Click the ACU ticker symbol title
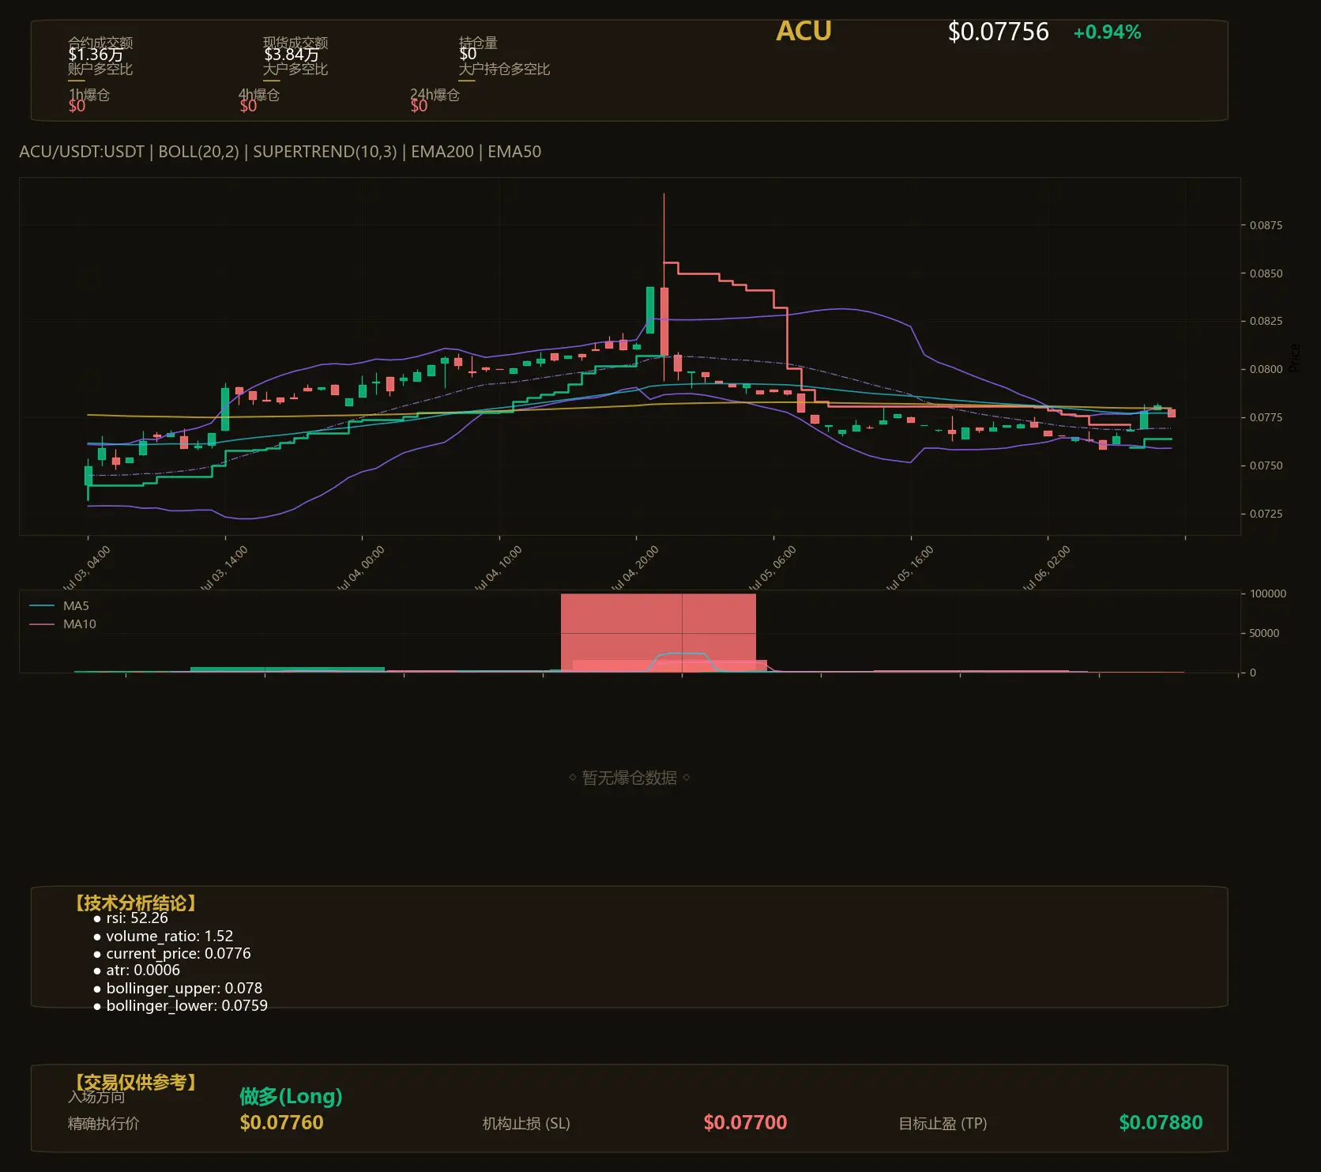1321x1172 pixels. pos(804,31)
